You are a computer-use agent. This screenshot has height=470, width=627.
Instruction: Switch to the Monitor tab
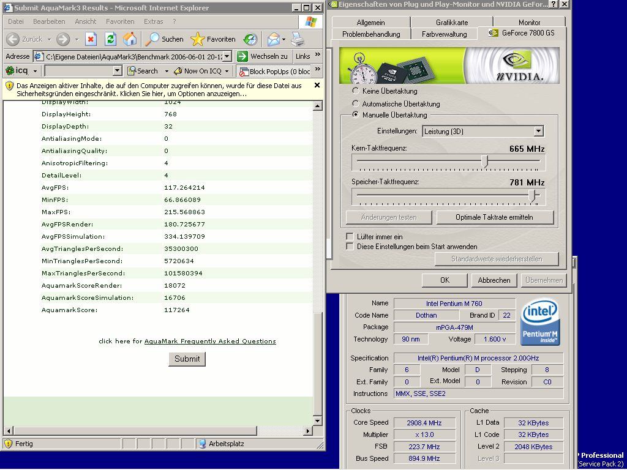click(530, 23)
